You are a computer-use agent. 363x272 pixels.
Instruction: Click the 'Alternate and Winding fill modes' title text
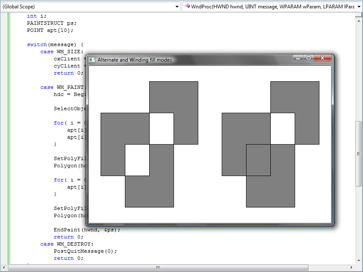pyautogui.click(x=135, y=60)
